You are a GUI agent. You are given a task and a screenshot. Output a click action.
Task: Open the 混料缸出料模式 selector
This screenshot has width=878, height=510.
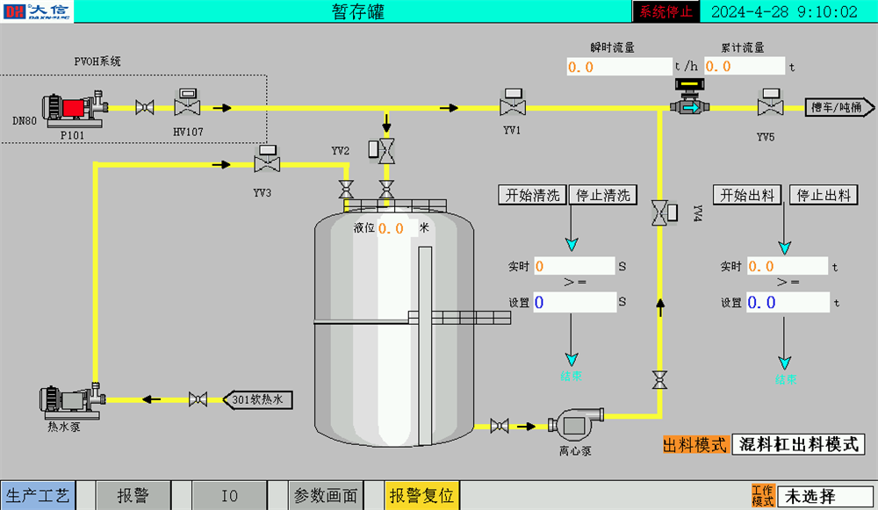(x=798, y=444)
